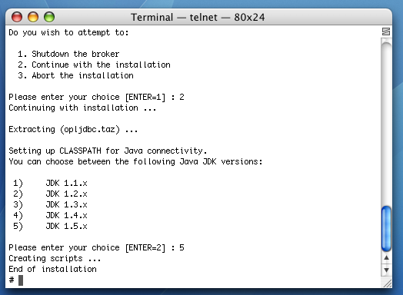Click the cursor block after the # prompt
The image size is (403, 295).
point(21,280)
